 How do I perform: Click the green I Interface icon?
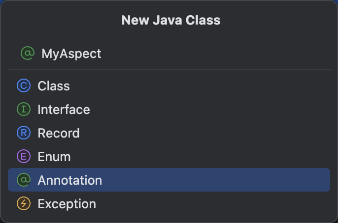pos(24,109)
